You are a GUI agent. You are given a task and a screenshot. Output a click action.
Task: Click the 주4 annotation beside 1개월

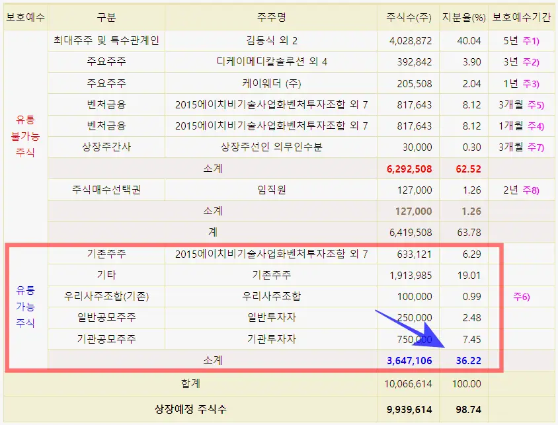pyautogui.click(x=536, y=126)
